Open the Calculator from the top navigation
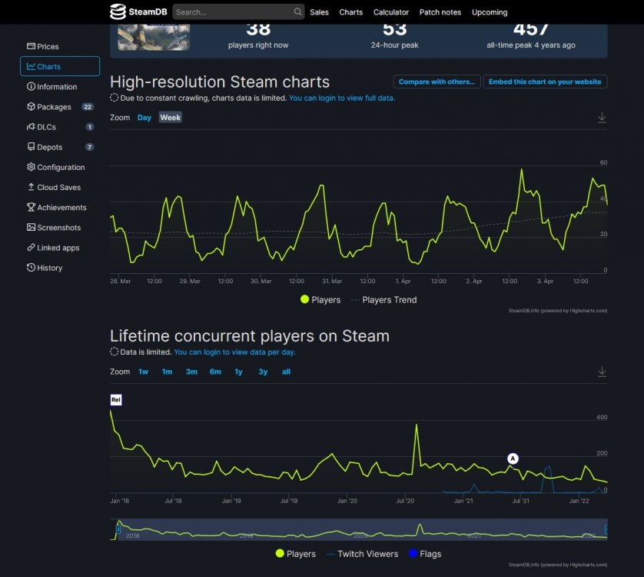The image size is (644, 577). 391,12
